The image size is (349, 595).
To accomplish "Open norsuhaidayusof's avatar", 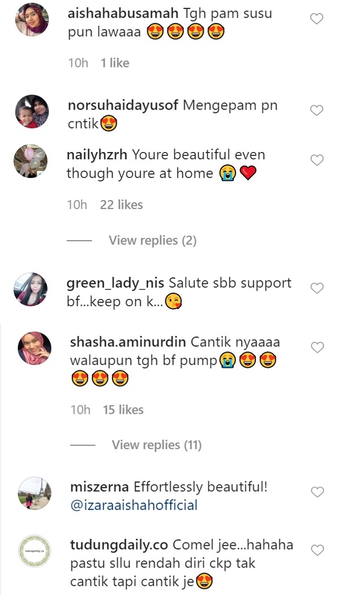I will [x=32, y=111].
